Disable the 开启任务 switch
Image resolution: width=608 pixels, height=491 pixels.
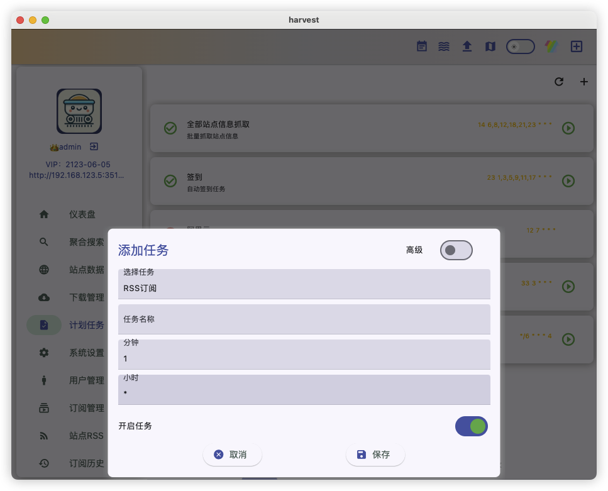click(x=471, y=426)
